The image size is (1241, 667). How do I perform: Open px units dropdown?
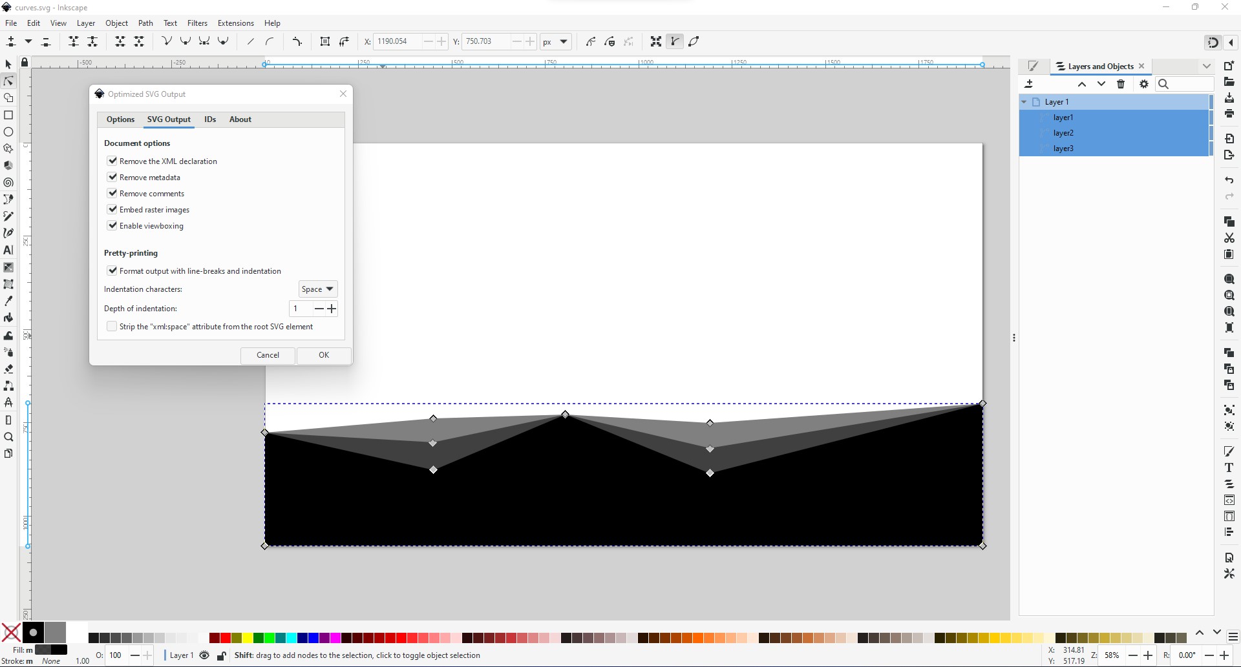[x=555, y=41]
